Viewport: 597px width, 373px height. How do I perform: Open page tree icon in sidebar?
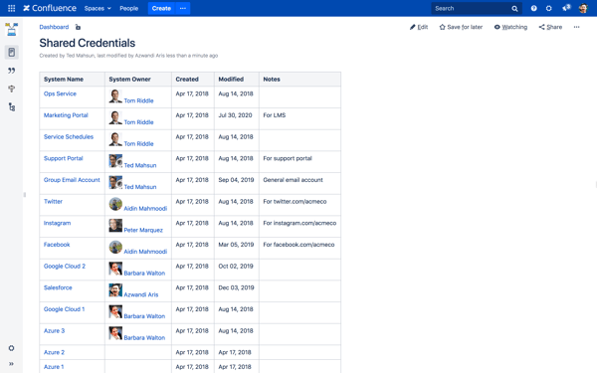pyautogui.click(x=11, y=107)
